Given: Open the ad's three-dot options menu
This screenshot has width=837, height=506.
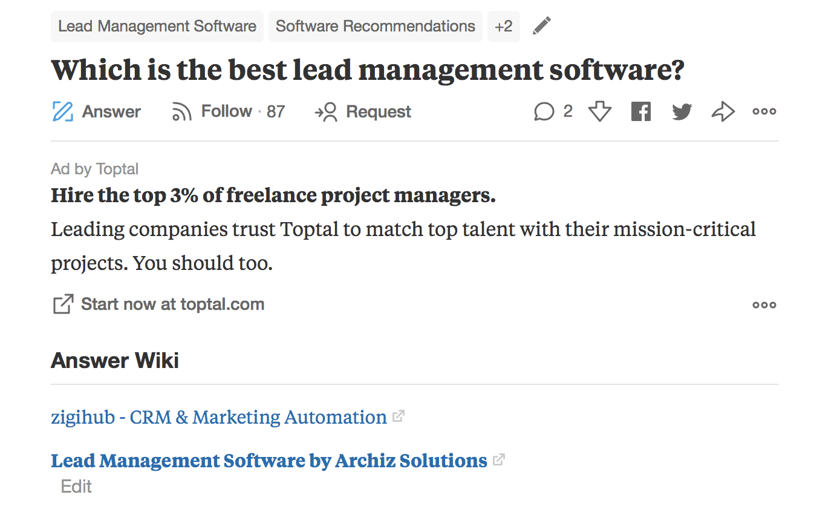Looking at the screenshot, I should point(764,304).
